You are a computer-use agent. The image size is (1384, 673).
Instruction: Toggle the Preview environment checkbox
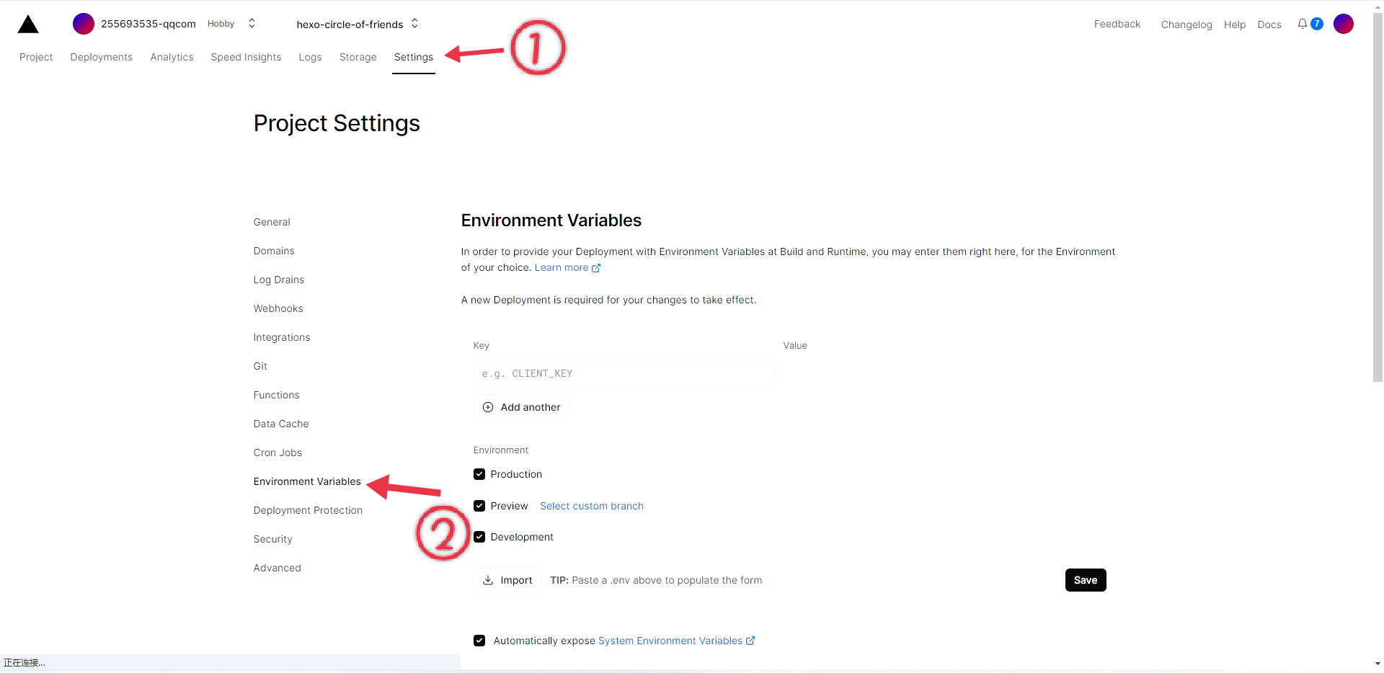tap(479, 506)
